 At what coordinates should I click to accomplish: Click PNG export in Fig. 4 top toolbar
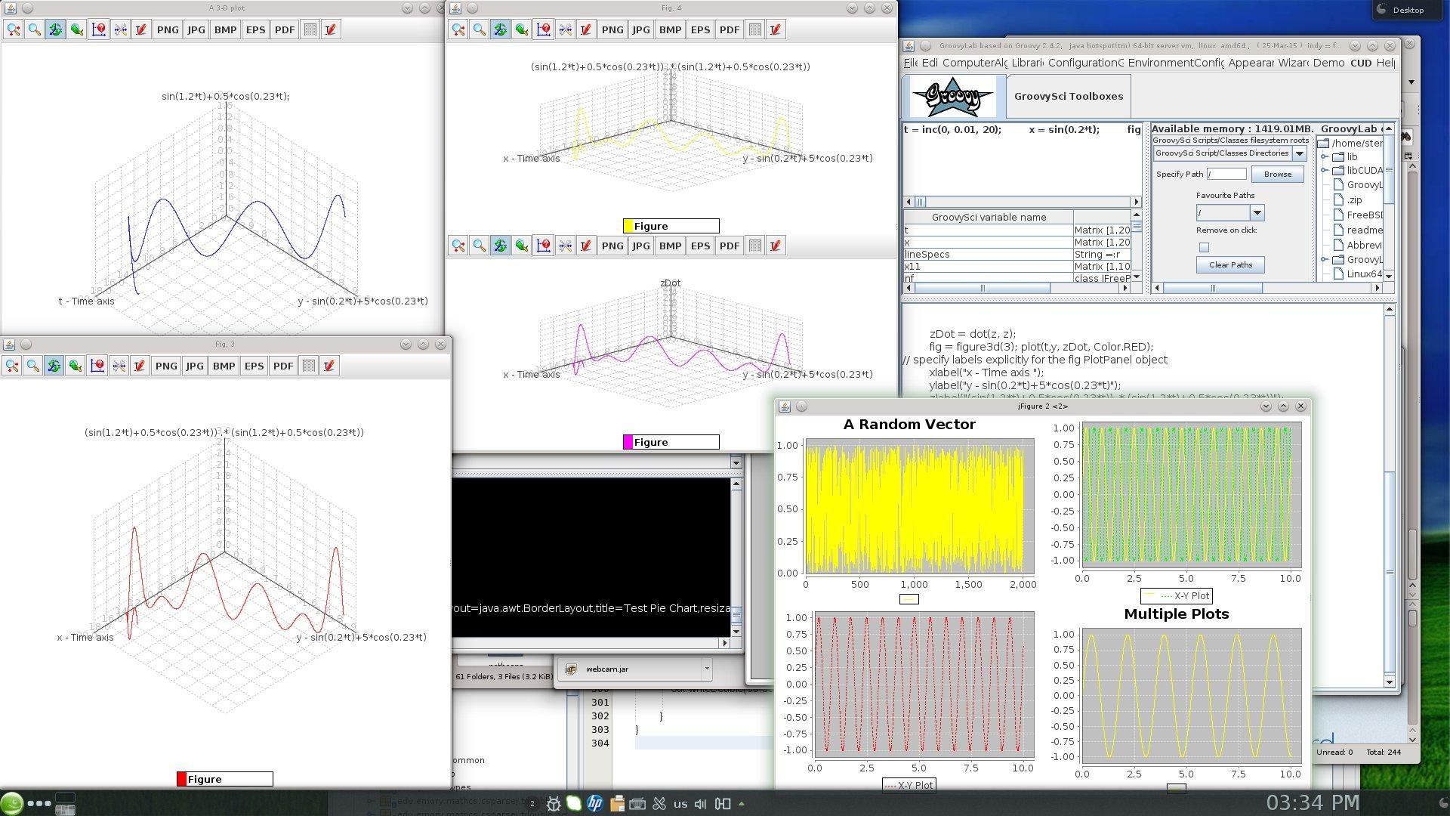[612, 29]
